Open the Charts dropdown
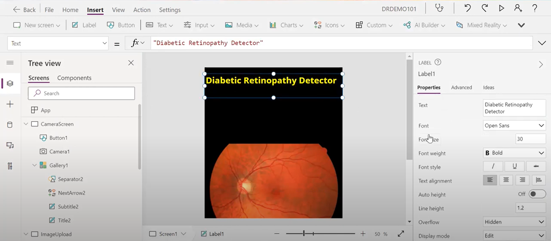The image size is (551, 241). [286, 25]
